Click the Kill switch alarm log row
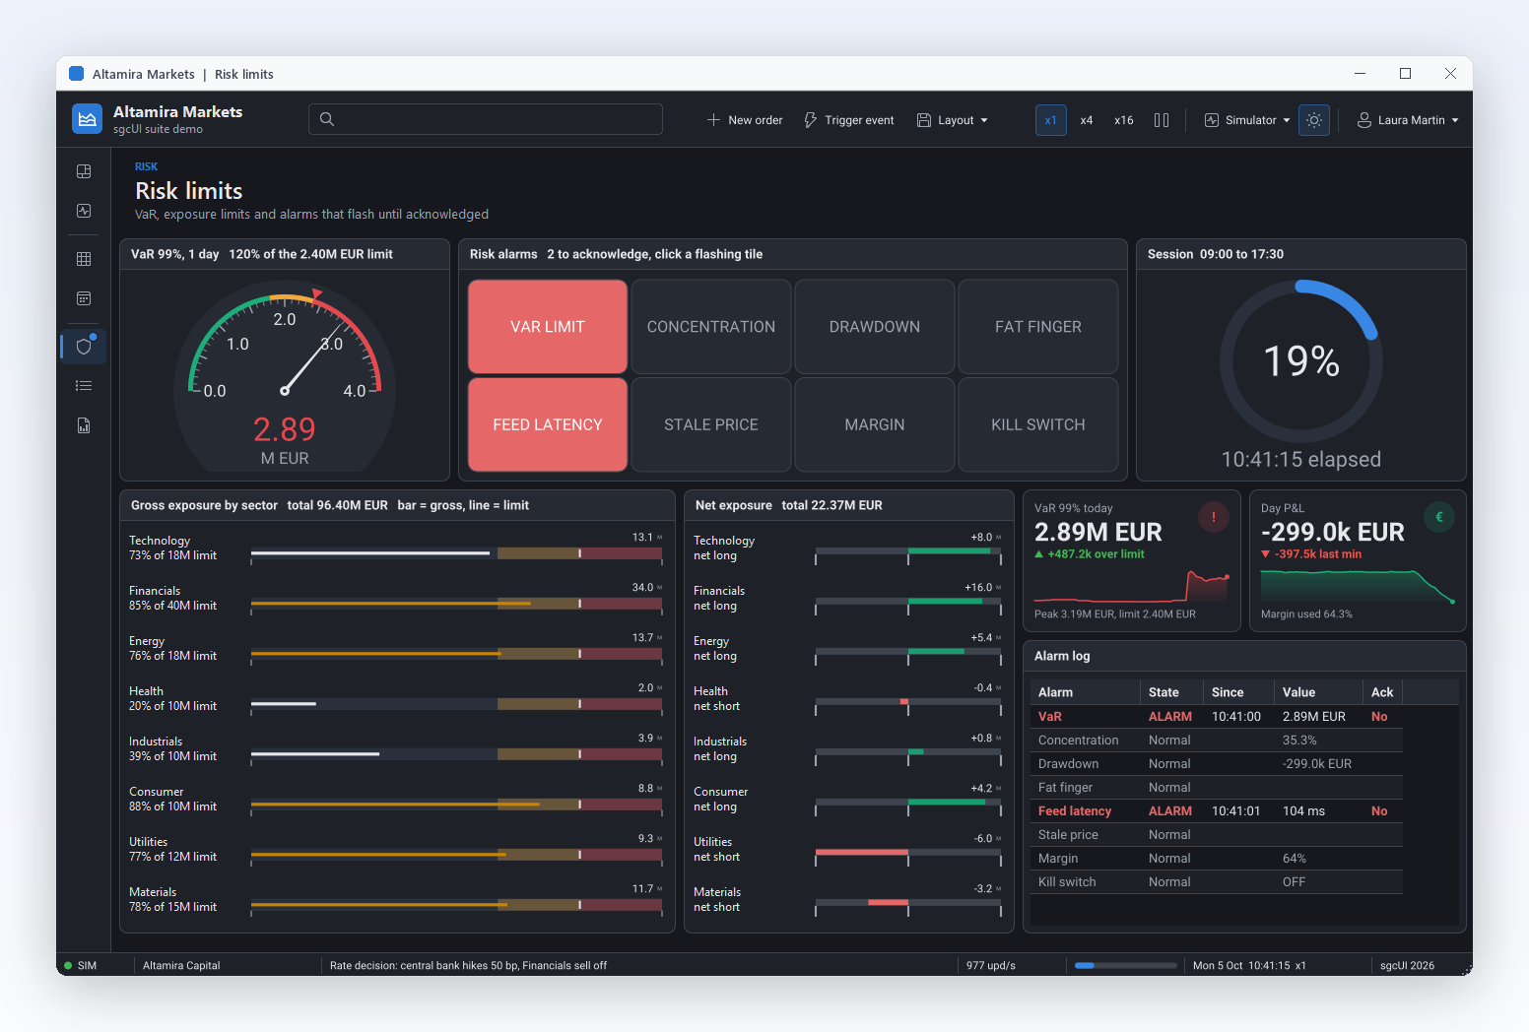 point(1217,882)
